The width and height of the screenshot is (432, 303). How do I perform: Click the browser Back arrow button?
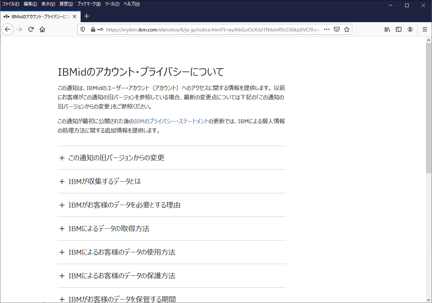(8, 29)
